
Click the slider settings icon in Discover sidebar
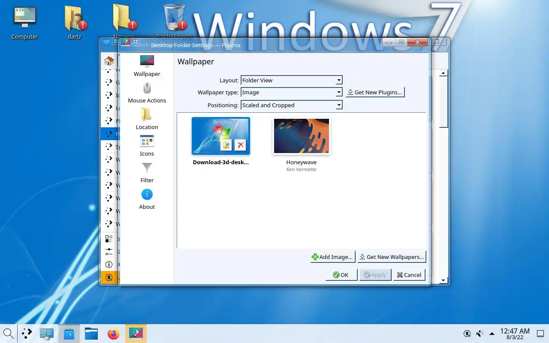click(109, 252)
